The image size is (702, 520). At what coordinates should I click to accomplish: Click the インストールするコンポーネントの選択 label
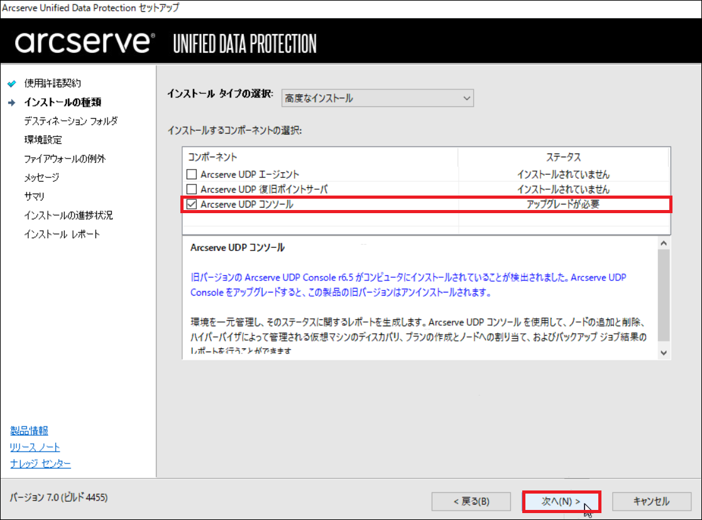[234, 130]
